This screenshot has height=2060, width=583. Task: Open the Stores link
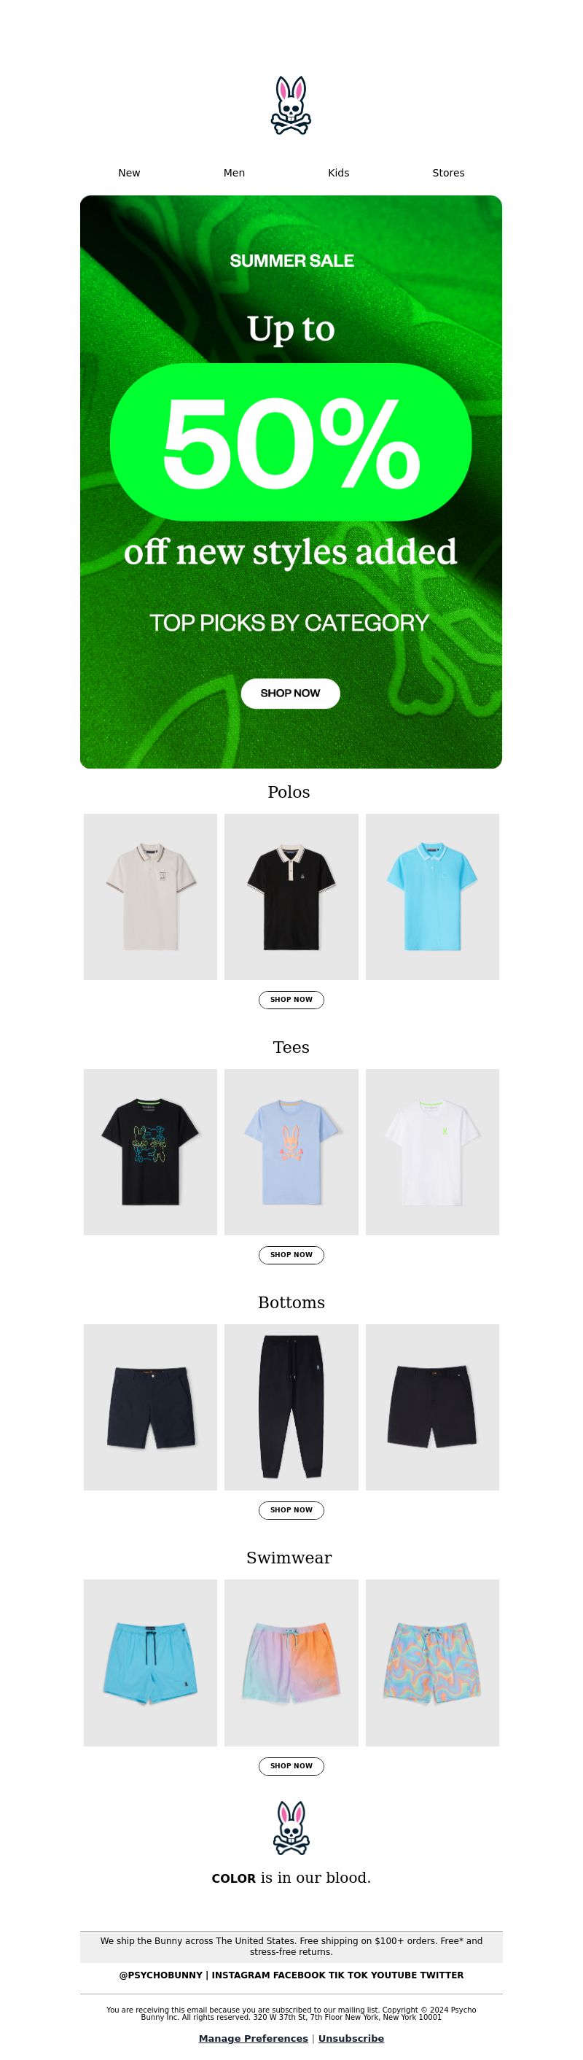(x=448, y=173)
